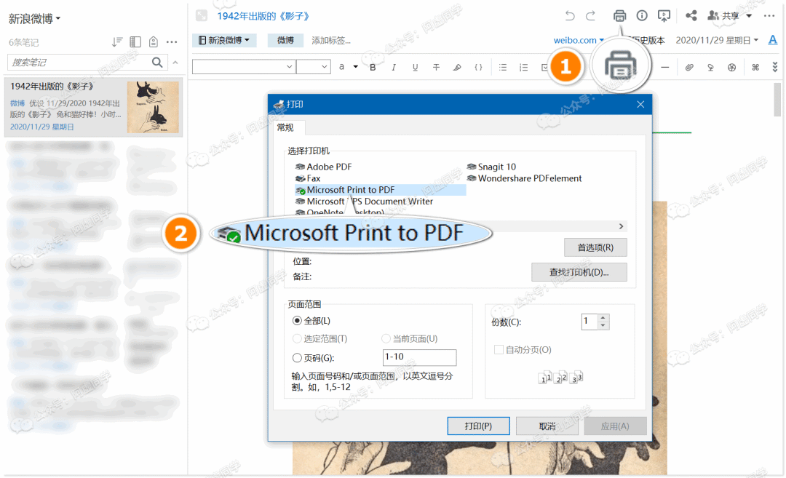Image resolution: width=786 pixels, height=478 pixels.
Task: Select the highlighter tool
Action: pyautogui.click(x=457, y=67)
